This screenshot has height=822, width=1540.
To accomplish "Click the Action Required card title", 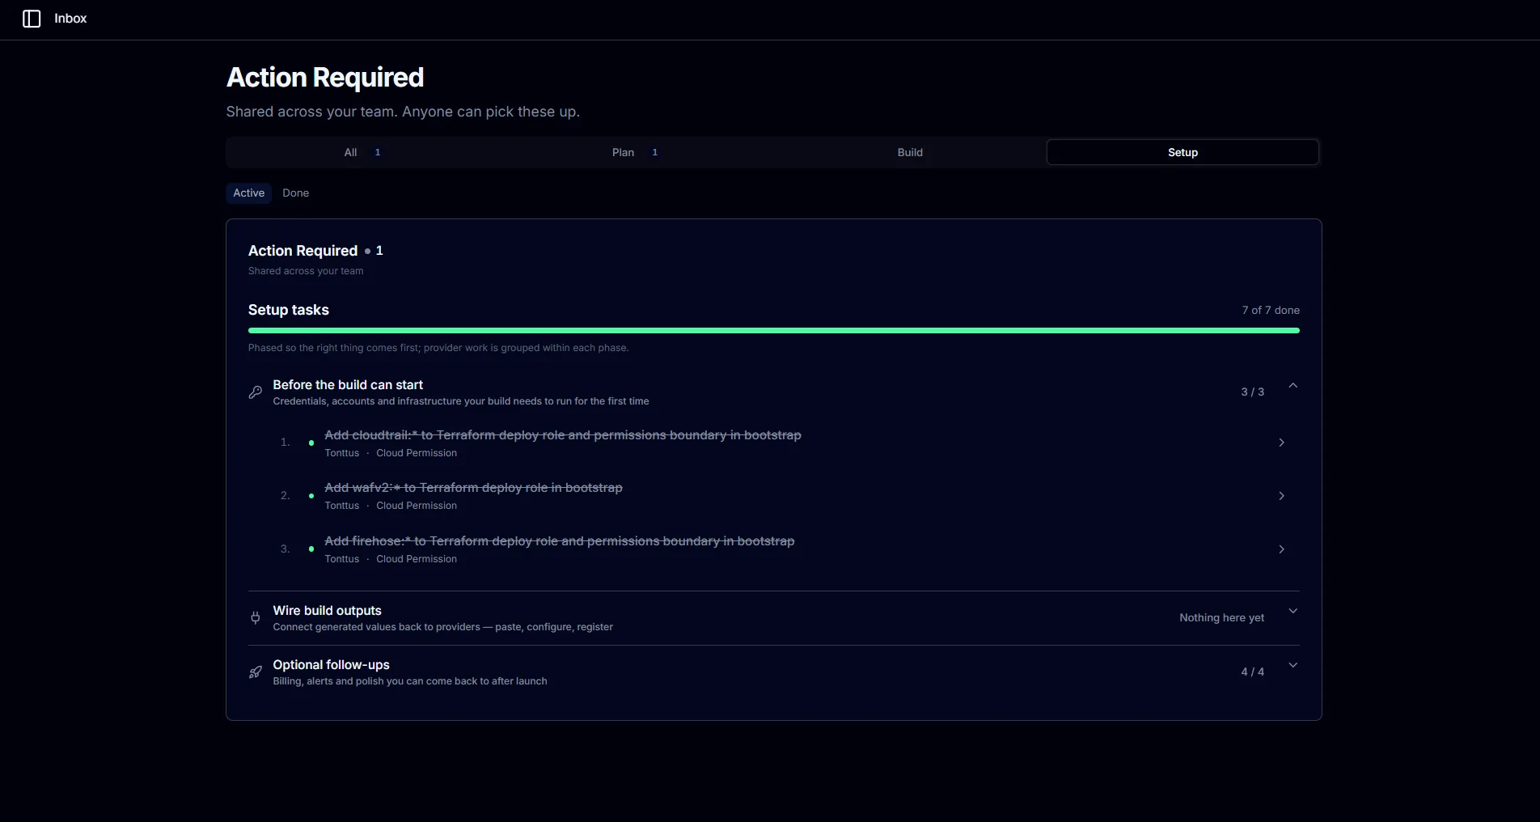I will click(302, 251).
